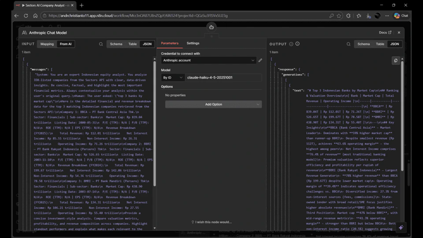Click "messages" key in input JSON

tap(40, 69)
